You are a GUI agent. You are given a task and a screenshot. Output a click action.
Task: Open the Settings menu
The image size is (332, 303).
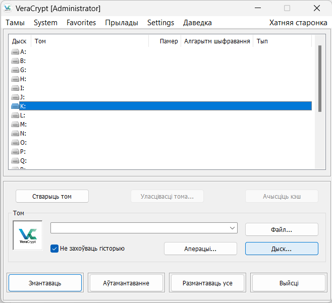pos(161,23)
